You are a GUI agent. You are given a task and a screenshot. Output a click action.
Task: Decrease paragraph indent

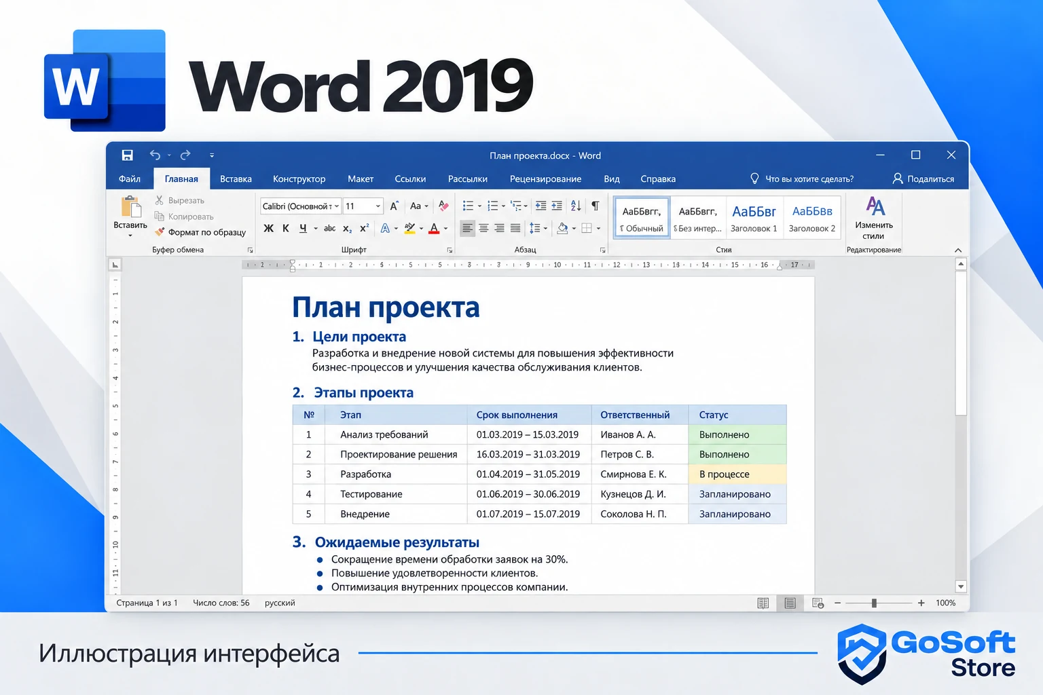click(541, 206)
